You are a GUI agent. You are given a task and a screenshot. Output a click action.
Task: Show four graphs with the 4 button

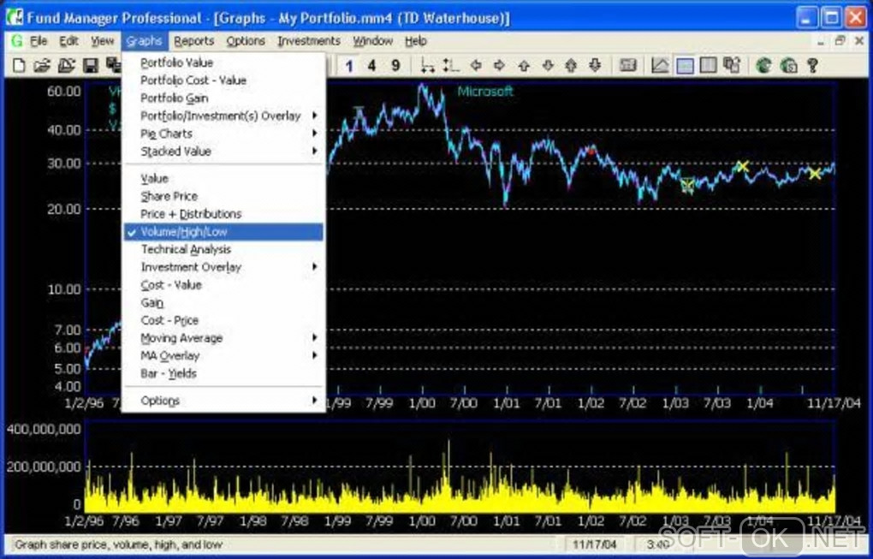point(371,66)
